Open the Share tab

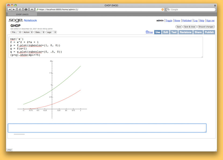point(198,32)
